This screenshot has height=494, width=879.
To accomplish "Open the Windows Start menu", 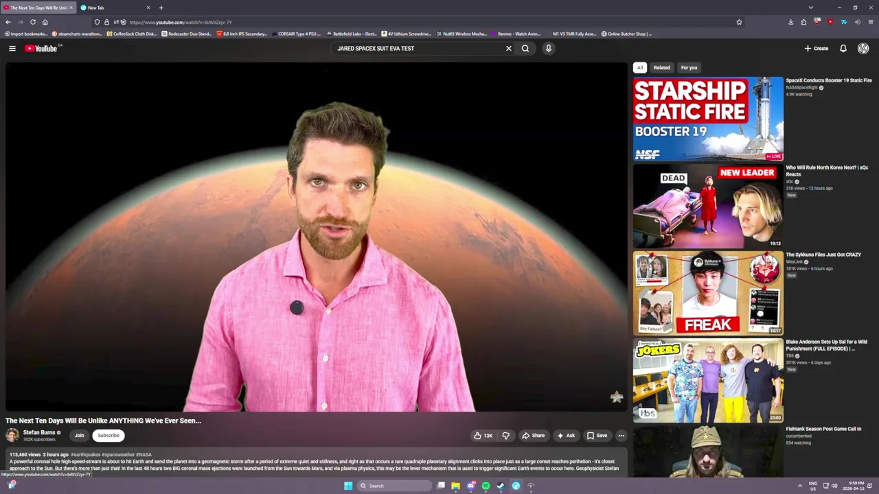I will point(348,486).
